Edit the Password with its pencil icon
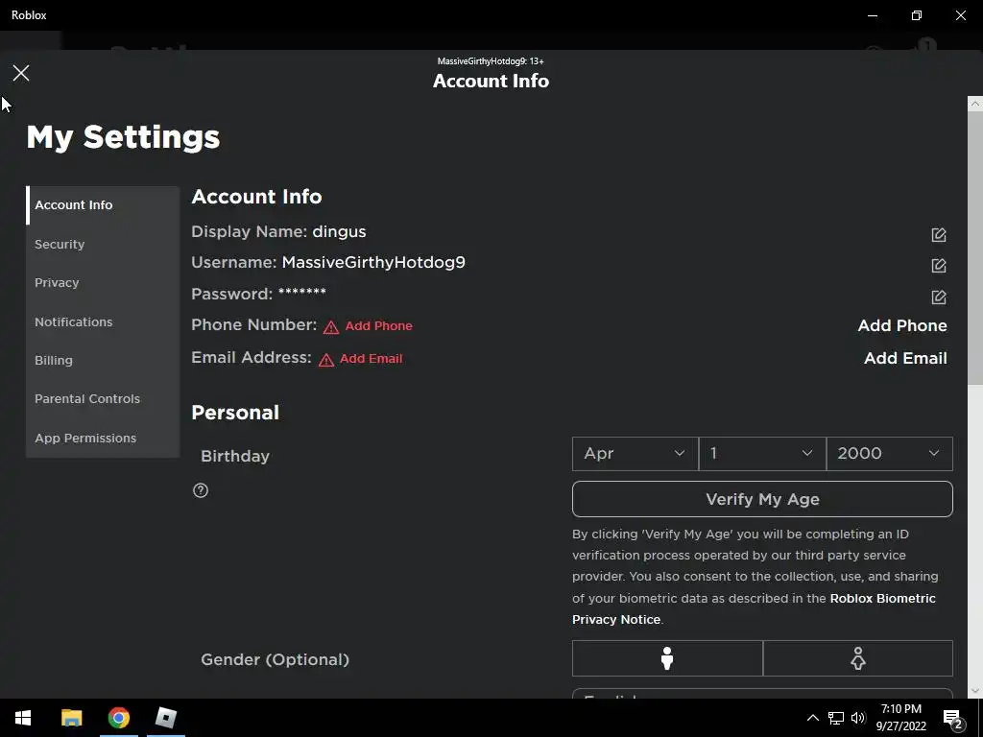The width and height of the screenshot is (983, 737). coord(939,297)
